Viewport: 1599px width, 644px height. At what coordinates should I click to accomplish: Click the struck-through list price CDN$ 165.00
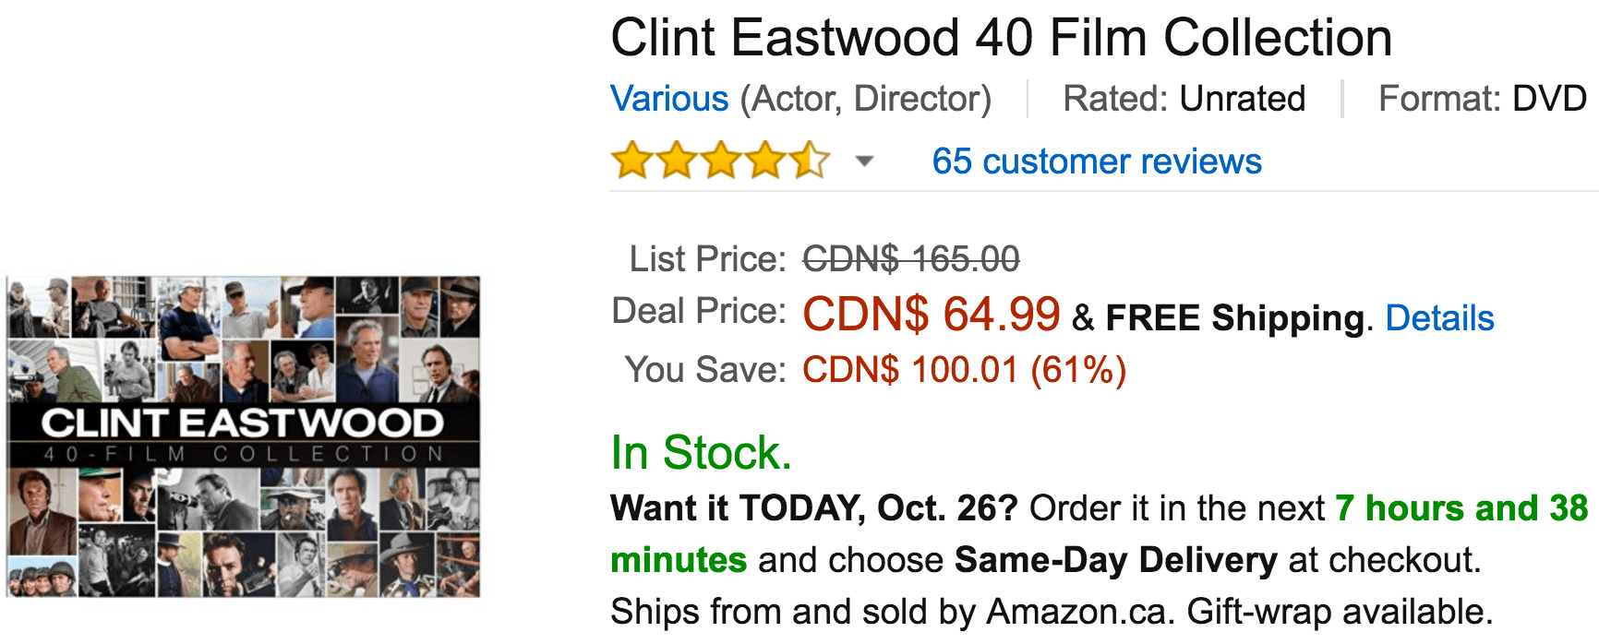pos(911,259)
